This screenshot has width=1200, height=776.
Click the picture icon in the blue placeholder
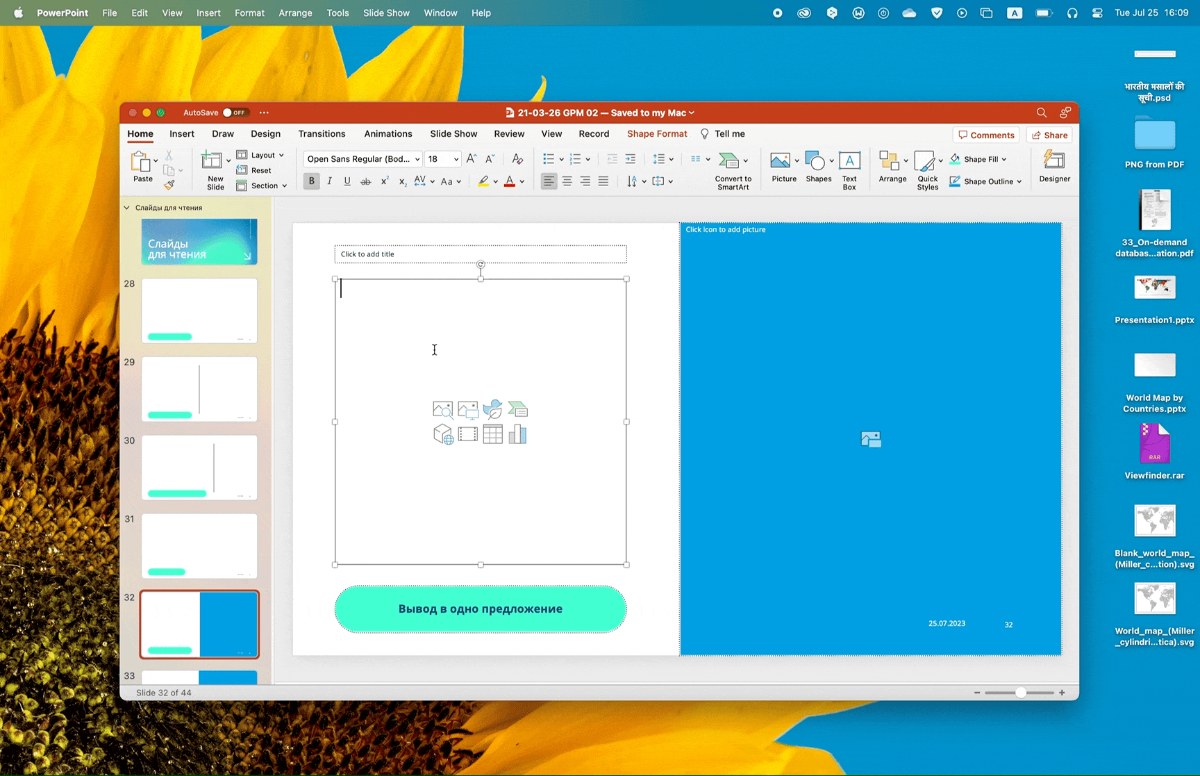click(871, 439)
